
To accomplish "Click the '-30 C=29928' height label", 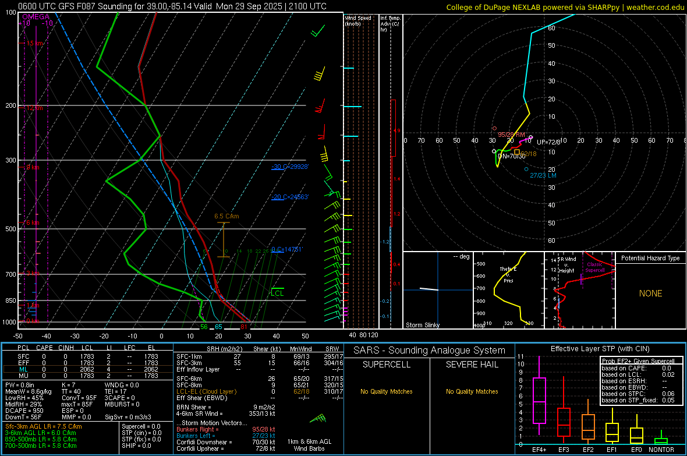I will tap(290, 167).
